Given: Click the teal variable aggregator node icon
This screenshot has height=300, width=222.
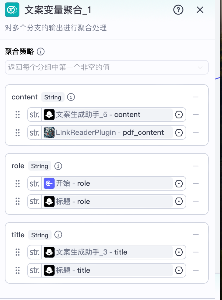Looking at the screenshot, I should pos(12,10).
